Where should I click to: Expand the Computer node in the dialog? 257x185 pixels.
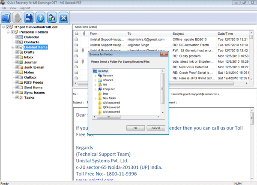(x=96, y=89)
